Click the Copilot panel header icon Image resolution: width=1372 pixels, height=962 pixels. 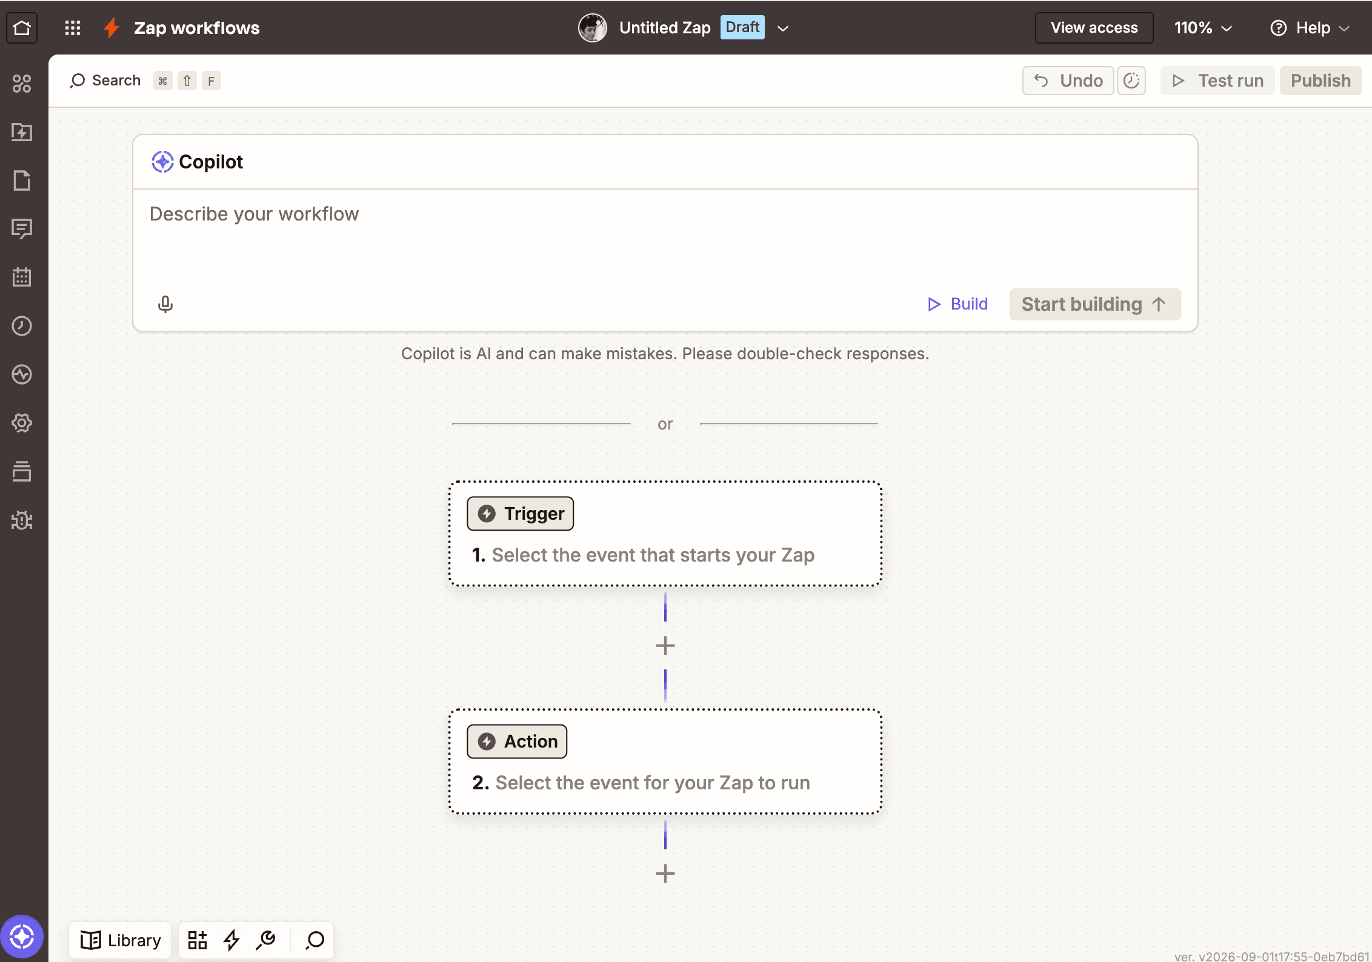[162, 162]
